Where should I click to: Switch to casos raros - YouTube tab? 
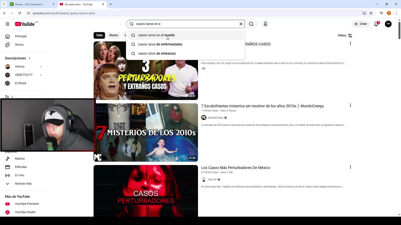click(x=81, y=4)
